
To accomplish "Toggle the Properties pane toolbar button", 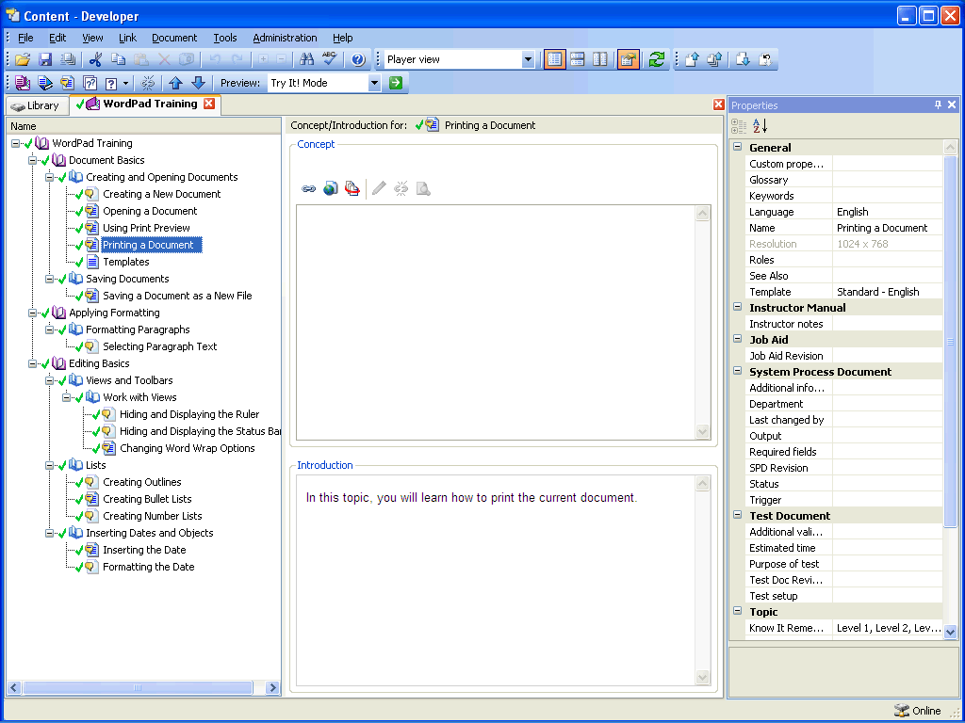I will pyautogui.click(x=629, y=59).
